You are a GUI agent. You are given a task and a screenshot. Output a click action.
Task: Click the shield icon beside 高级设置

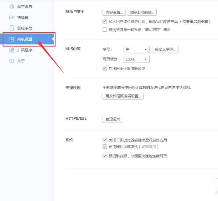(11, 39)
